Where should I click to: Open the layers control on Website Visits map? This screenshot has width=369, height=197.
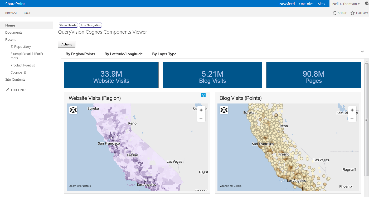(x=73, y=110)
